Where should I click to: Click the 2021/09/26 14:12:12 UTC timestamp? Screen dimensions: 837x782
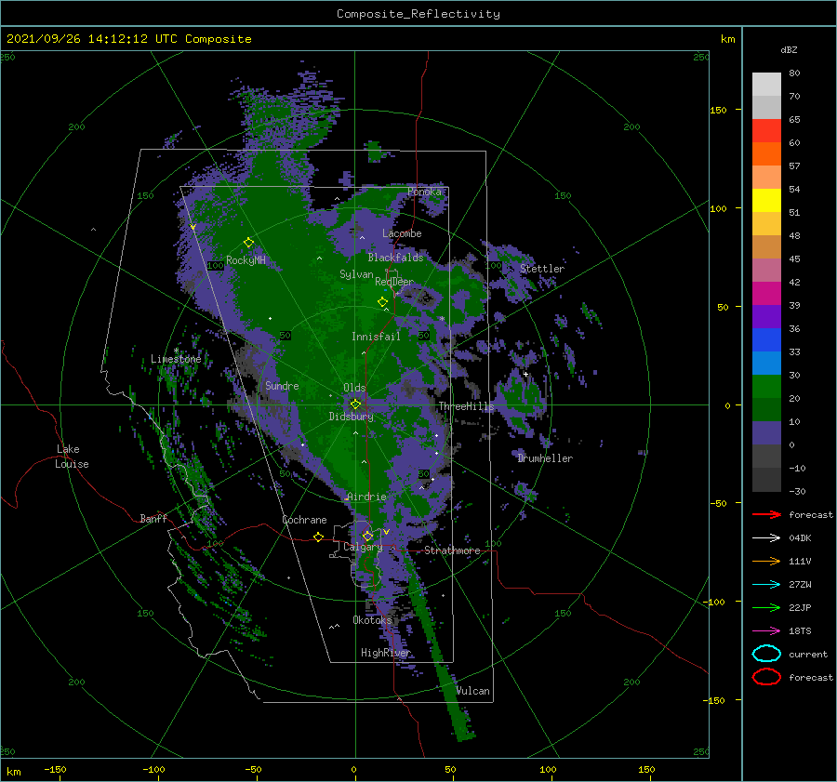pyautogui.click(x=92, y=39)
